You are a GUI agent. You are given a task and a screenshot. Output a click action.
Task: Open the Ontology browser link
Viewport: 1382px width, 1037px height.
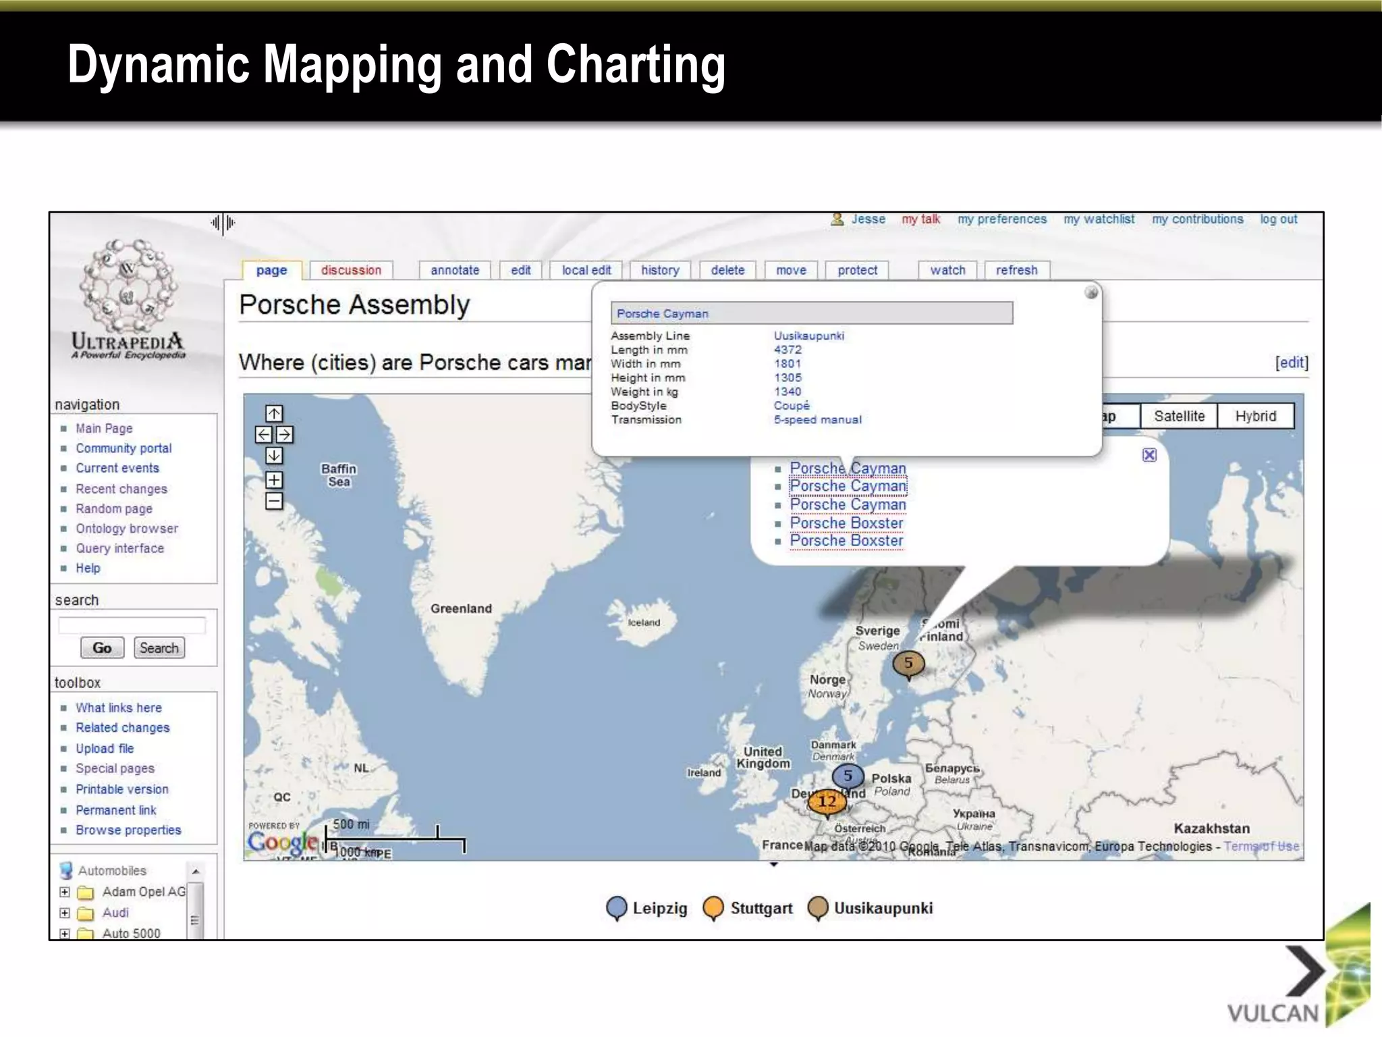tap(127, 529)
